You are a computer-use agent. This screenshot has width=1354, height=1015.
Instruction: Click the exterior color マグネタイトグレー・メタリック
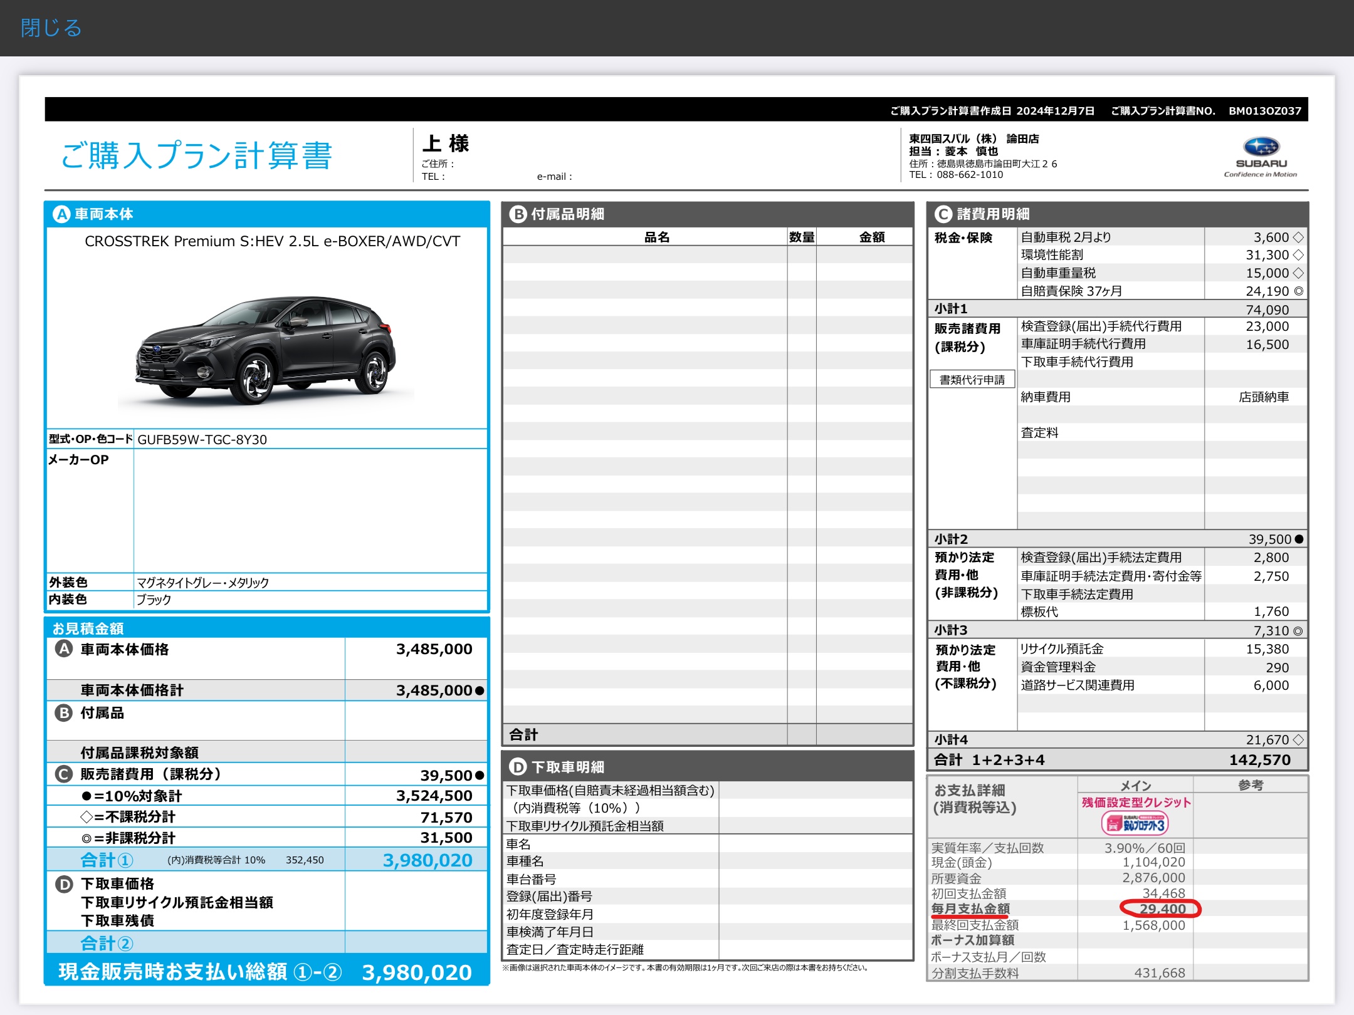coord(202,583)
